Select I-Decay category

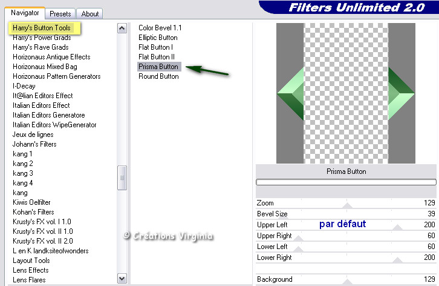click(24, 86)
